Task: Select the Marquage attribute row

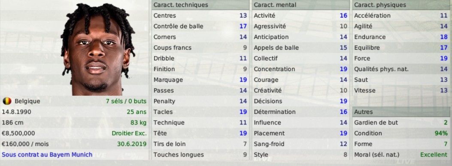Action: click(x=200, y=80)
